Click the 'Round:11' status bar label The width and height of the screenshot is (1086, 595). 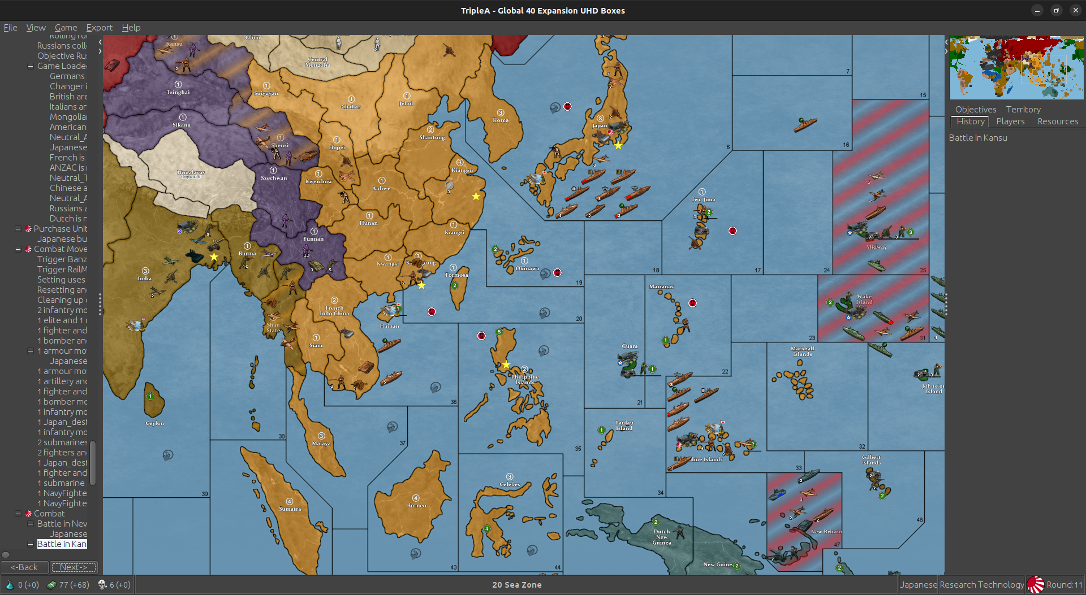[x=1064, y=585]
